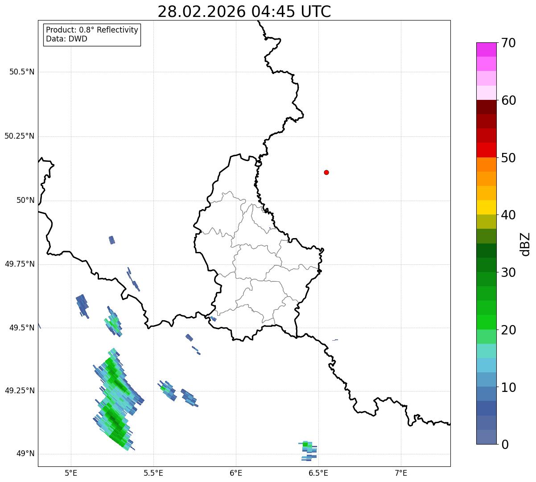Click the longitude label "5°E"
536x482 pixels.
coord(71,473)
